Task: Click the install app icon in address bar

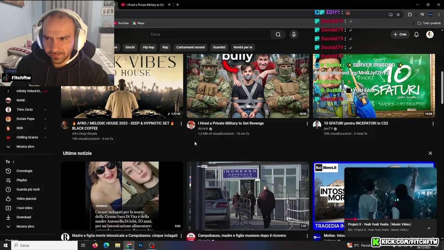Action: tap(391, 15)
